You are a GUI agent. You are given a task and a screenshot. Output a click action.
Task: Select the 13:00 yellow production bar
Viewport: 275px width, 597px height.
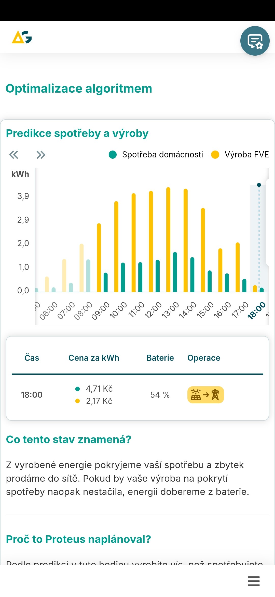point(168,240)
